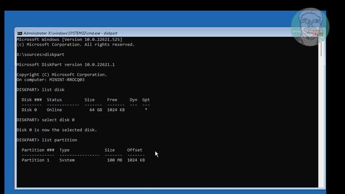Click the '1024 KB' offset value
The image size is (345, 194).
coord(136,160)
